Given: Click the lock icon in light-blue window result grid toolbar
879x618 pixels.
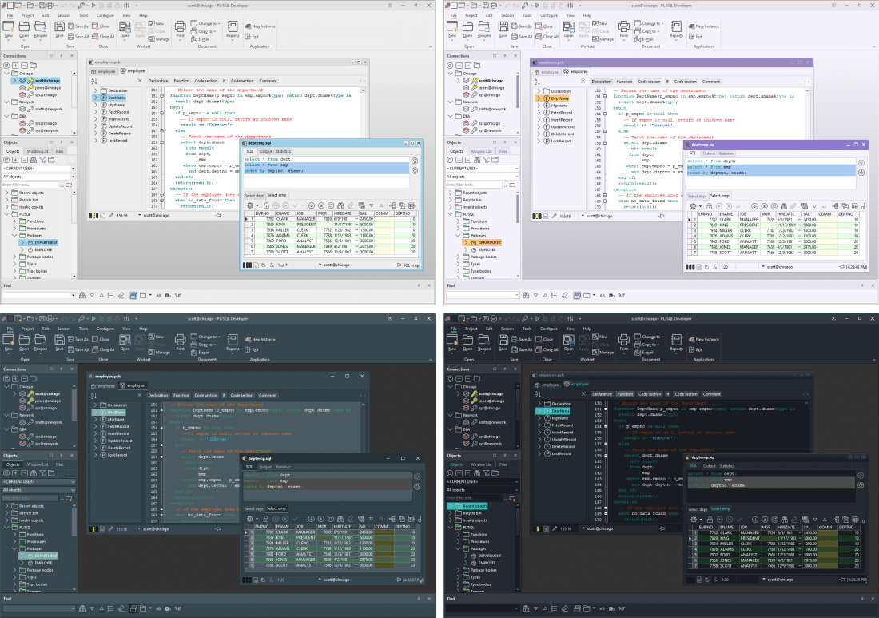Looking at the screenshot, I should pyautogui.click(x=266, y=205).
